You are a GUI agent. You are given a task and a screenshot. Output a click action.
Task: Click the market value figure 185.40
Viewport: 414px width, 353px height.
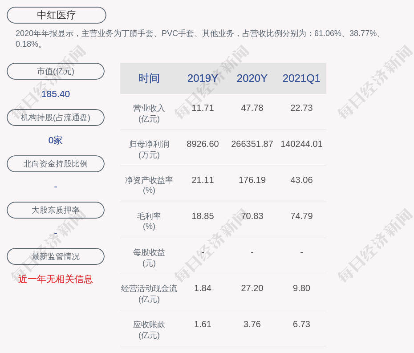pyautogui.click(x=56, y=94)
